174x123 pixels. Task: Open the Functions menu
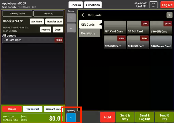93,5
